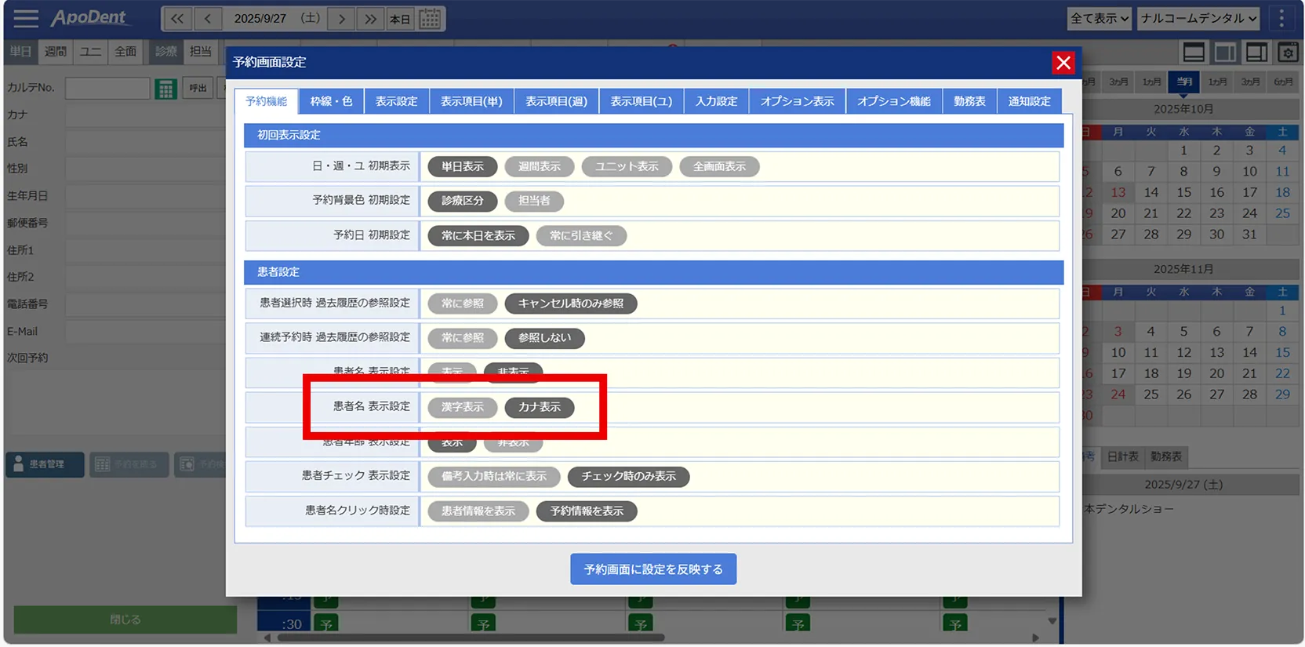Screen dimensions: 1305x647
Task: Enable 常に引き継ぐ for reservation date
Action: (x=580, y=235)
